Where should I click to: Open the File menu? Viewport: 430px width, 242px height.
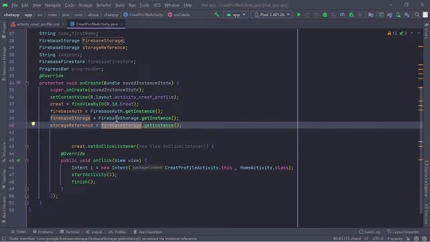pyautogui.click(x=15, y=5)
